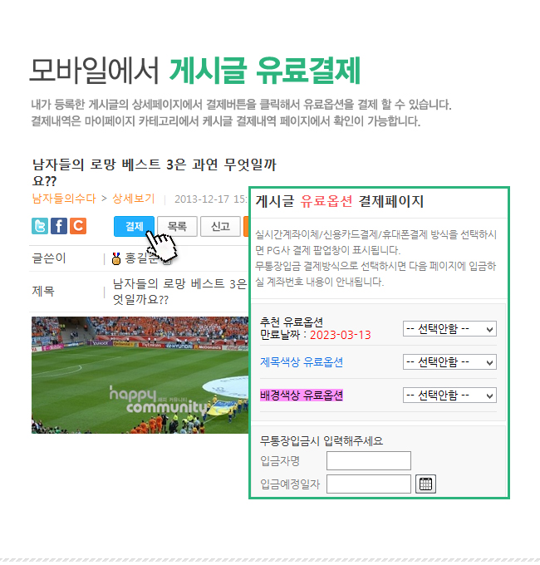Focus the 입금자명 text field
Image resolution: width=540 pixels, height=565 pixels.
point(369,460)
